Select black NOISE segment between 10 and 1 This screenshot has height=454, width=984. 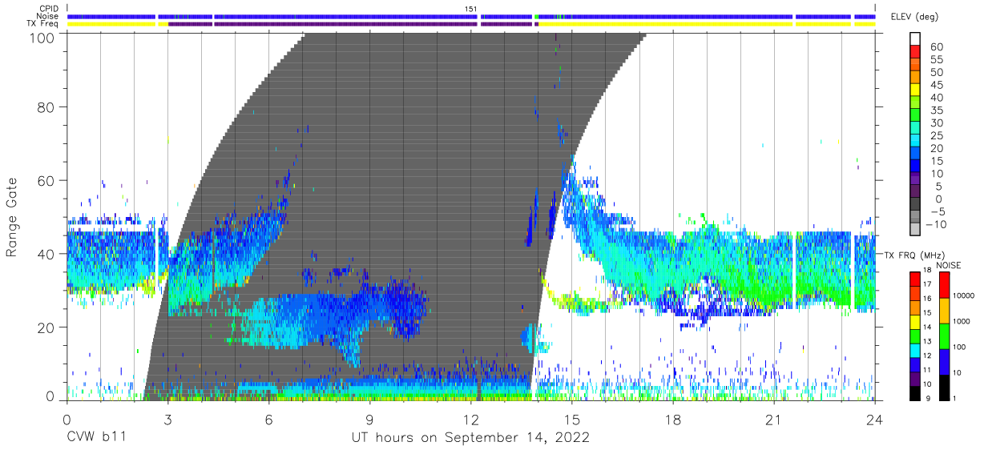coord(944,388)
